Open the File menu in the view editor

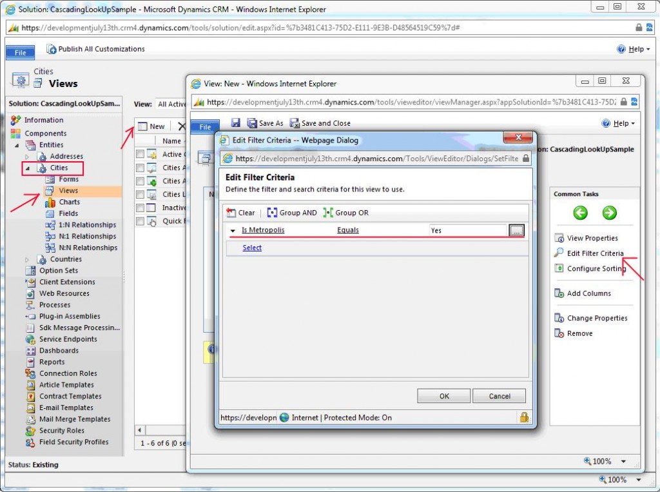point(204,127)
